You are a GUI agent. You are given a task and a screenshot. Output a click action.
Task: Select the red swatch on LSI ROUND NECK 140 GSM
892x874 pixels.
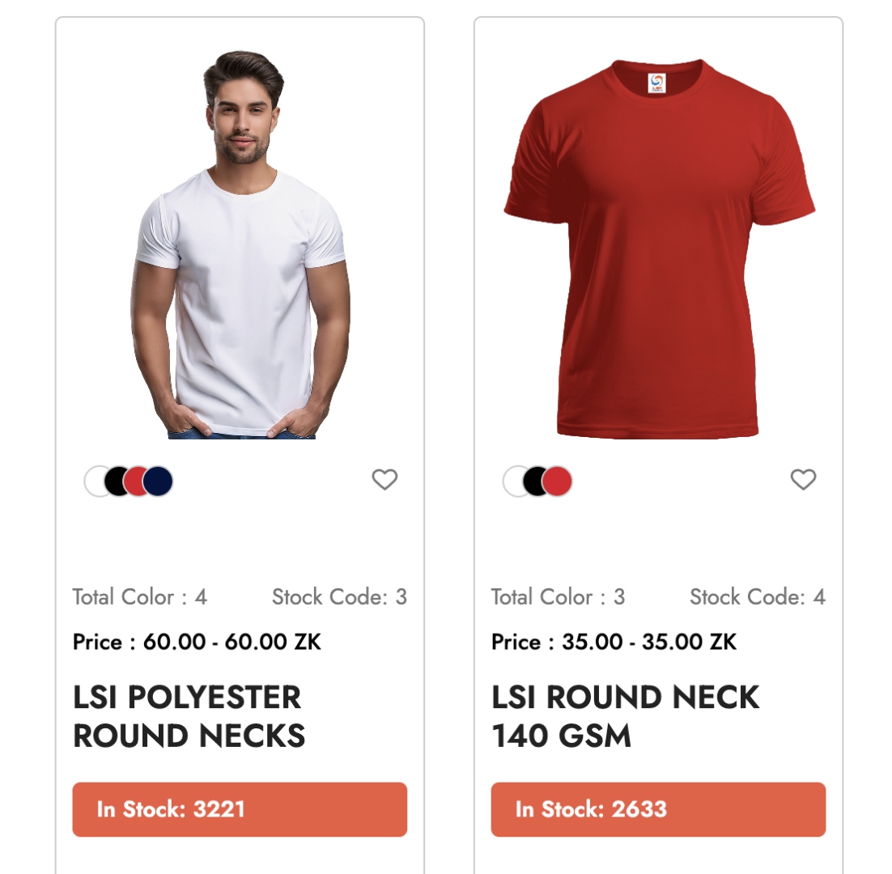(x=559, y=481)
